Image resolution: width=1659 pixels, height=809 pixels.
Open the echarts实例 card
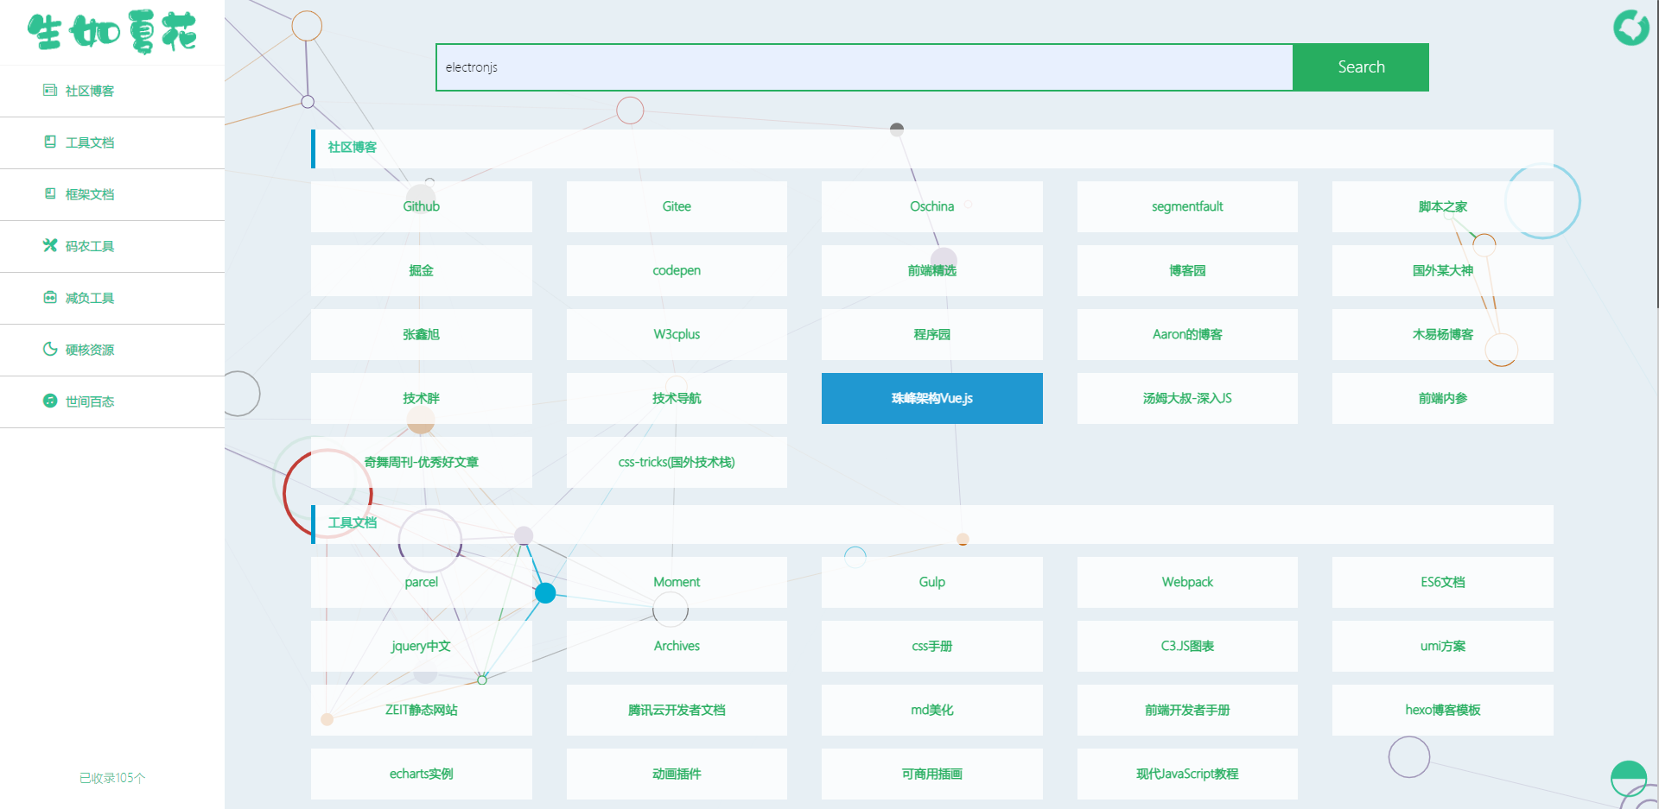point(421,774)
